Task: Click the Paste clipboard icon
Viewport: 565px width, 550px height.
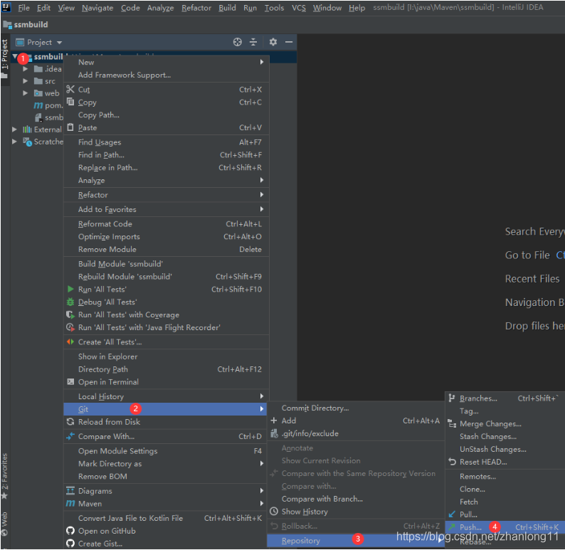Action: (70, 127)
